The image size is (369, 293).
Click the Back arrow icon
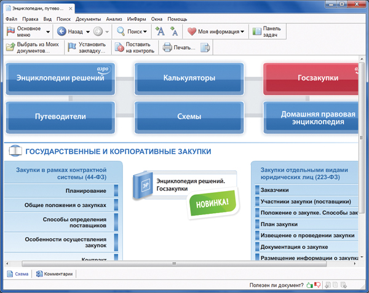(x=61, y=31)
